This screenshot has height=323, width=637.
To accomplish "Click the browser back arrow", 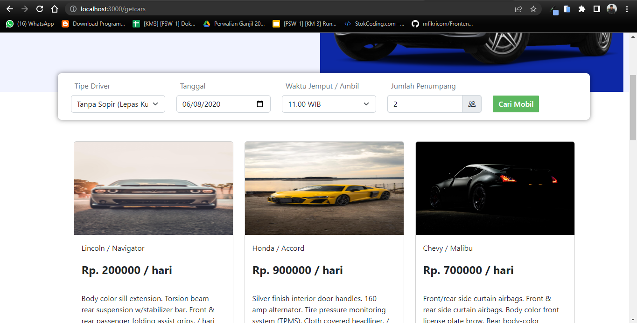I will [x=10, y=9].
